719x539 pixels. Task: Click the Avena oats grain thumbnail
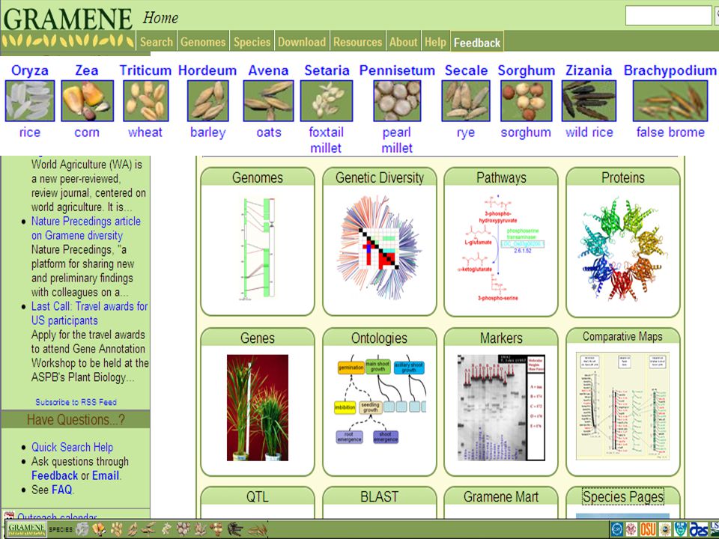pyautogui.click(x=268, y=101)
